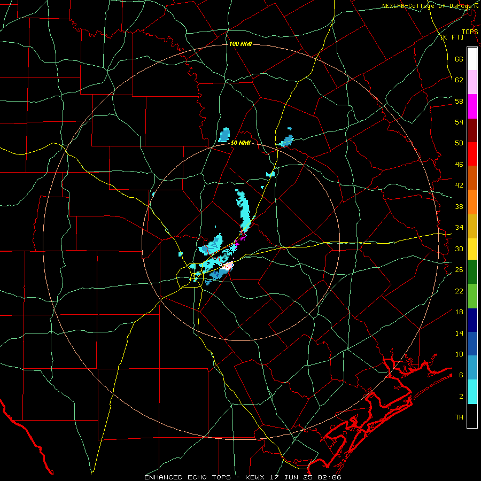Screen dimensions: 481x481
Task: Click the Enhanced Echo Tops KEWX timestamp caption
Action: [x=243, y=477]
